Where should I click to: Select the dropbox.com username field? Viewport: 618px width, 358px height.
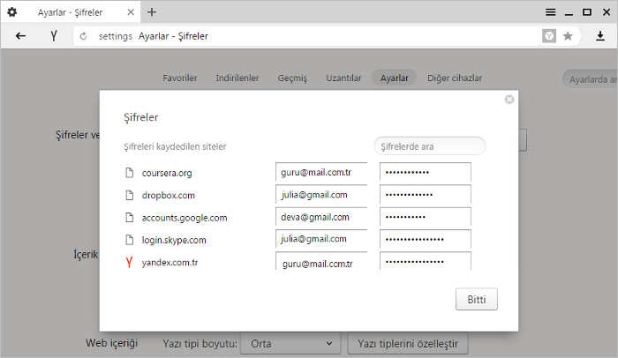point(321,195)
